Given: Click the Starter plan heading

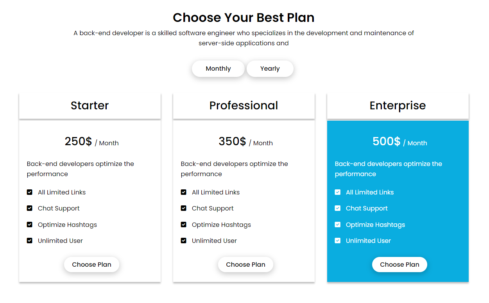Looking at the screenshot, I should 90,105.
